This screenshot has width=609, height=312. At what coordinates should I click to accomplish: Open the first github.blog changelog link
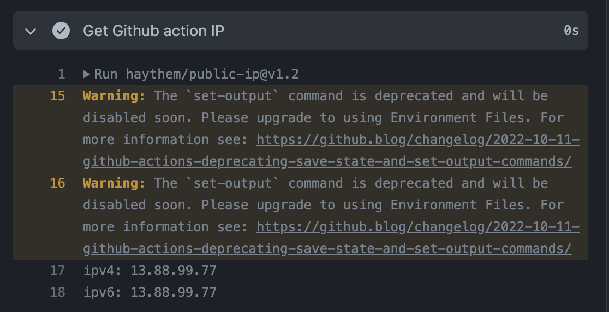point(418,140)
